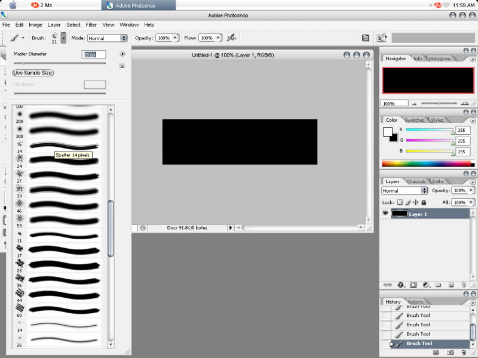Viewport: 478px width, 358px height.
Task: Hide Layer 1 with the eye icon
Action: [x=385, y=213]
